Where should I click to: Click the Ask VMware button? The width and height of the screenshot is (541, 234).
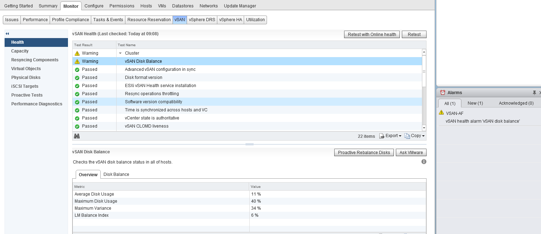411,153
